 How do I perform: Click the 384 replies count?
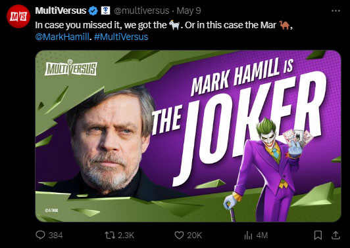click(55, 236)
